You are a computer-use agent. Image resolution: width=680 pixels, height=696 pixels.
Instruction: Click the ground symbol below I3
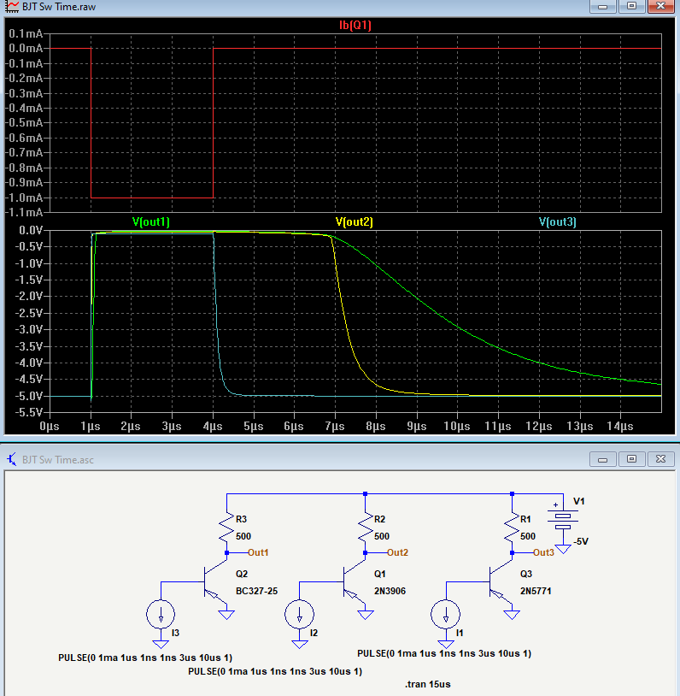coord(161,645)
